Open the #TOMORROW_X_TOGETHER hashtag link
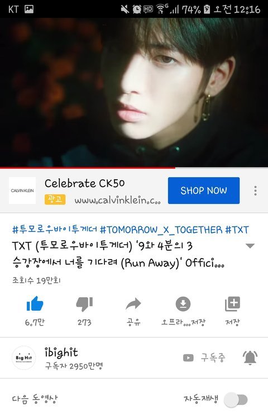The height and width of the screenshot is (415, 268). pos(161,230)
